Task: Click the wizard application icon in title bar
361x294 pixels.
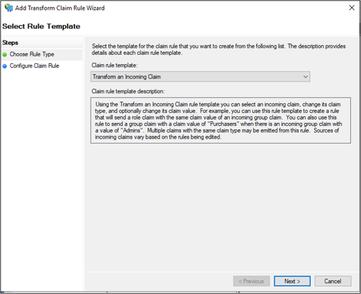Action: pos(9,8)
